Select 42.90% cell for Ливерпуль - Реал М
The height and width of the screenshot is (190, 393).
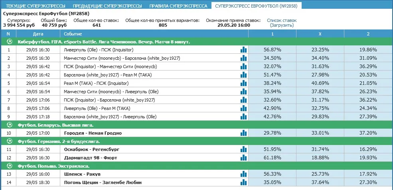[273, 108]
